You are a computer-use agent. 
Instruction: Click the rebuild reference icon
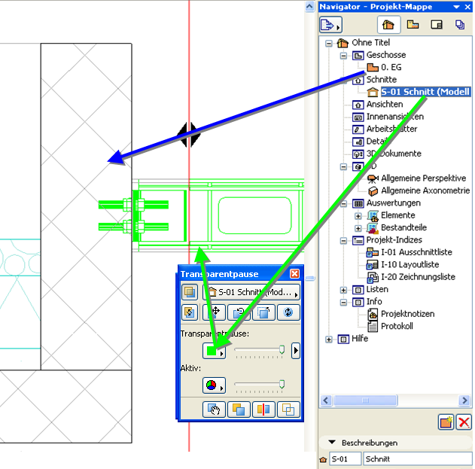pos(288,312)
